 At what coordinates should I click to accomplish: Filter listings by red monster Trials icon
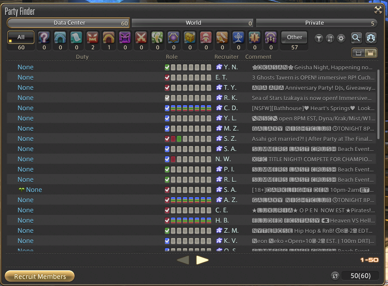click(x=93, y=38)
